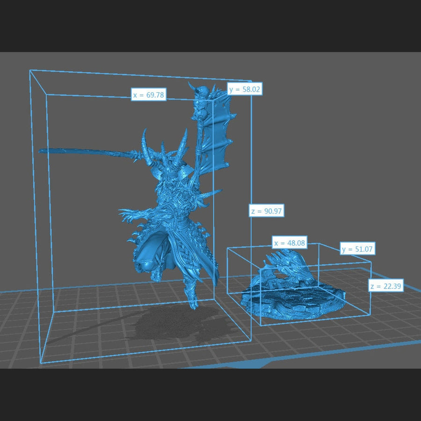This screenshot has width=421, height=421.
Task: Select the round scenic base model
Action: point(295,299)
